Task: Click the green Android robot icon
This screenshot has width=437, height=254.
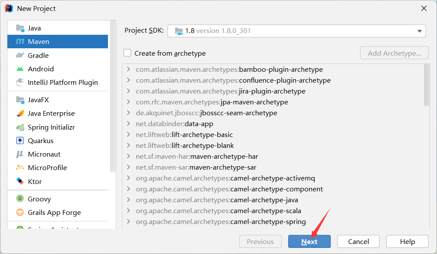Action: point(20,69)
